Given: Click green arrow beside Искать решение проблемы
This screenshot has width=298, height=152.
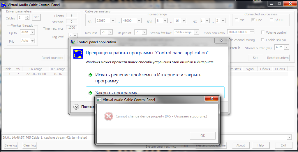Looking at the screenshot, I should click(x=90, y=75).
